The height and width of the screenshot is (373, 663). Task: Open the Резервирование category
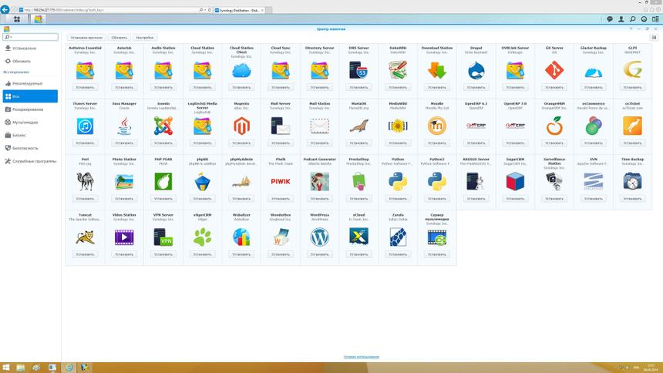[x=30, y=109]
